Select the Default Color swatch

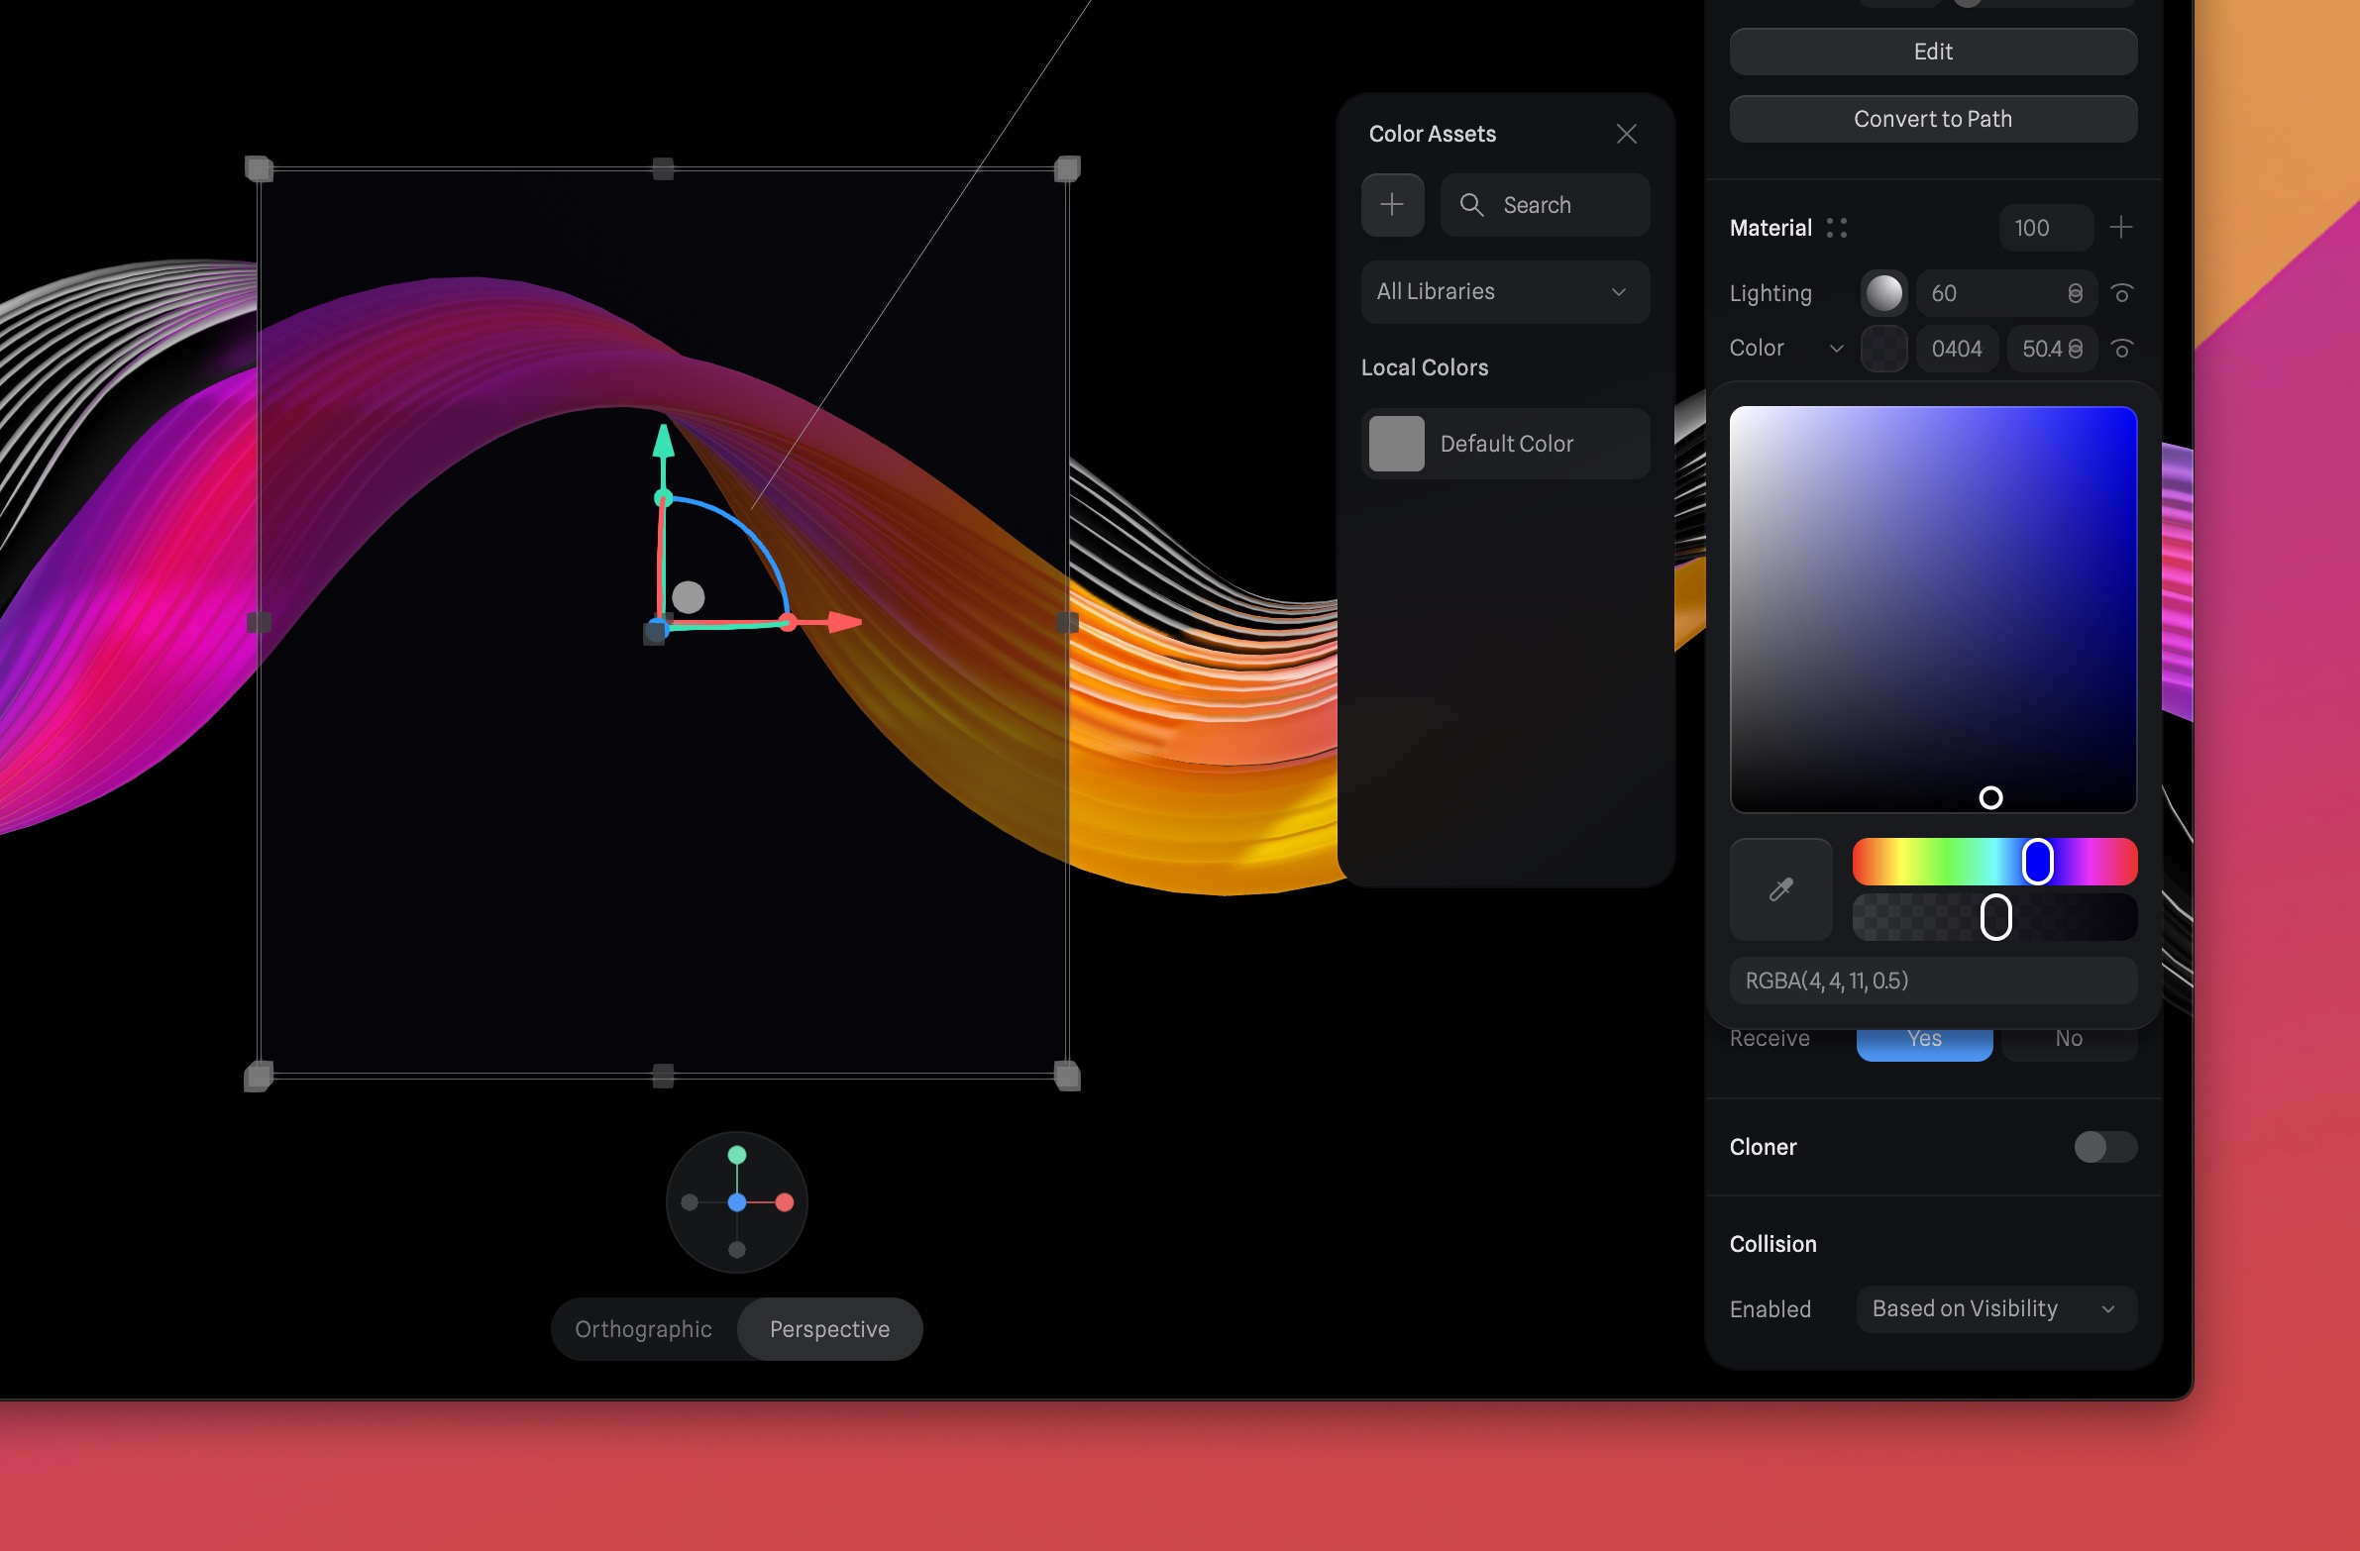[x=1395, y=444]
